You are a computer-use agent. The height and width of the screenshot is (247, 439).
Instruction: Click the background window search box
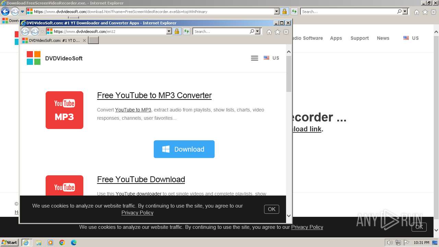[348, 11]
